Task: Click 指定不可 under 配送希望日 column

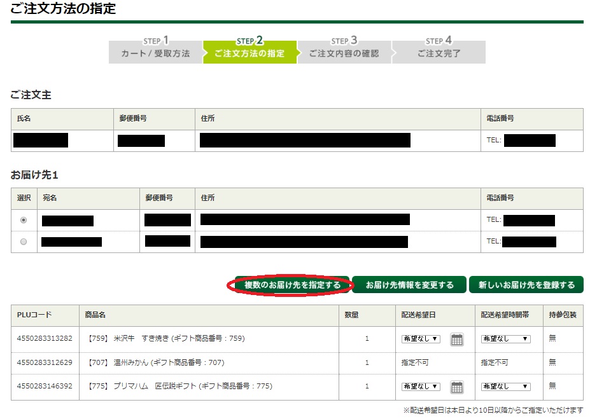Action: click(x=415, y=362)
